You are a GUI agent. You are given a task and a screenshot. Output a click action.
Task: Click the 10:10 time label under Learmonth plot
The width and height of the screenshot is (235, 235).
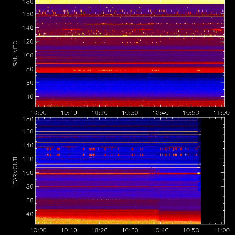coord(69,230)
